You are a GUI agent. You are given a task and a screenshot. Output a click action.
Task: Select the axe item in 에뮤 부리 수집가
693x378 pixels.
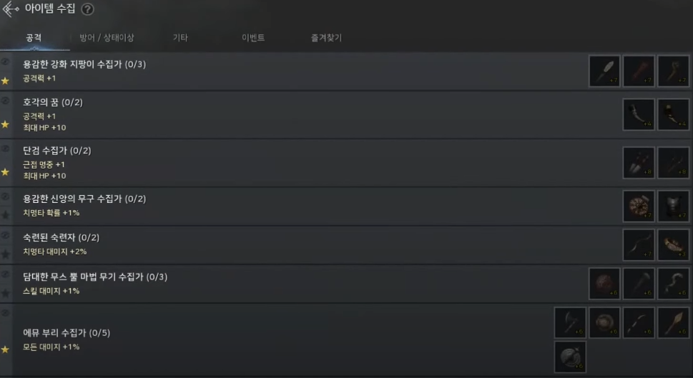(570, 322)
